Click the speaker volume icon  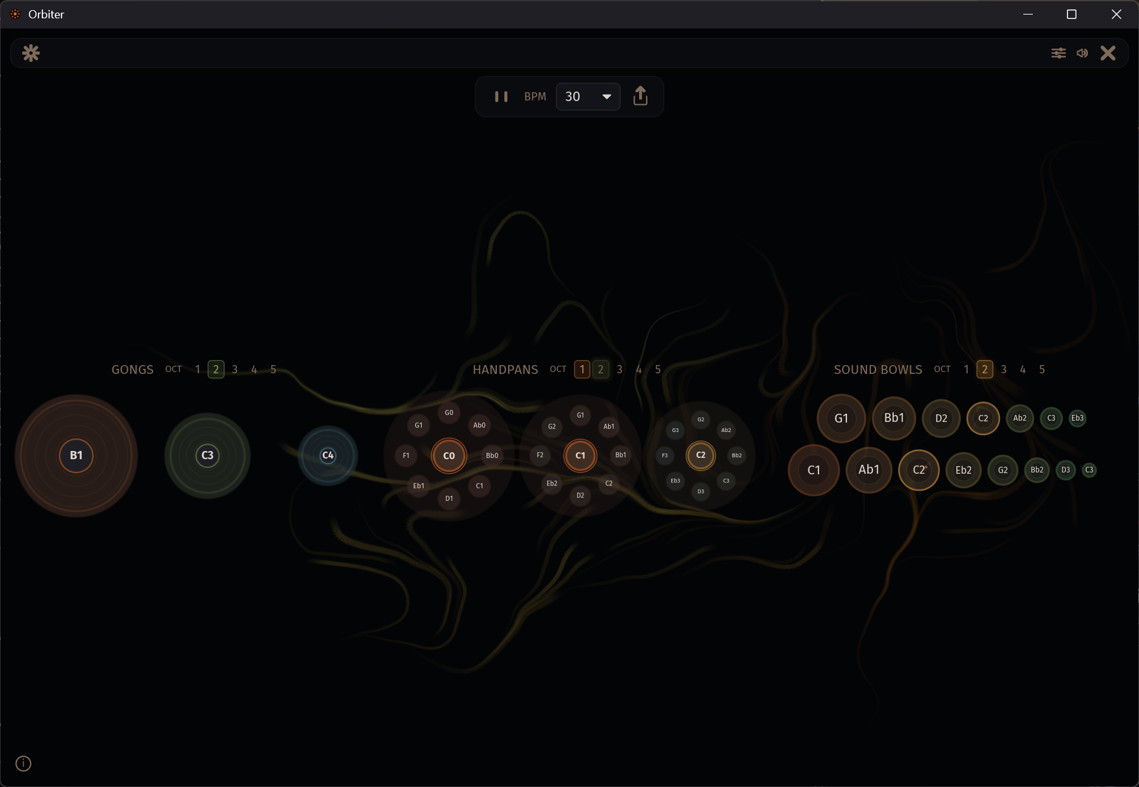[1082, 53]
